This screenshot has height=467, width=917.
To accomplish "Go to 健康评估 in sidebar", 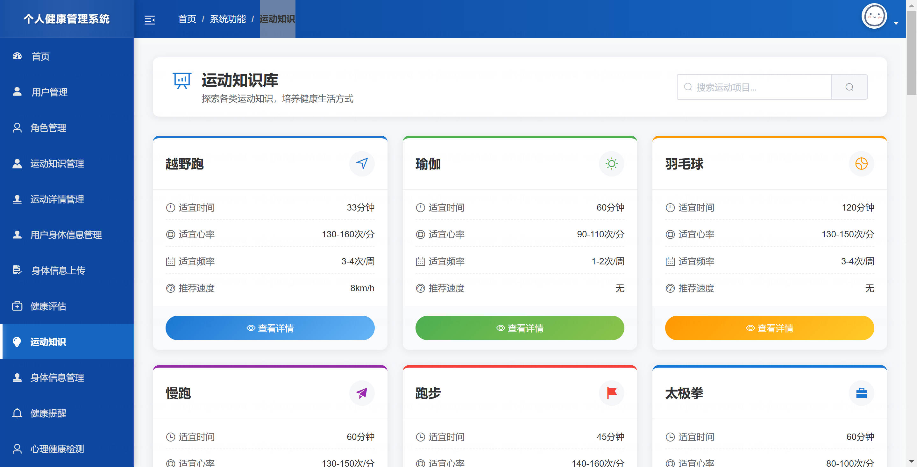I will coord(67,305).
